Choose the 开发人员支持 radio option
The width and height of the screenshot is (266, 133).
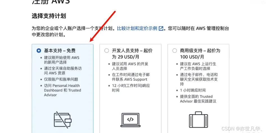point(107,51)
